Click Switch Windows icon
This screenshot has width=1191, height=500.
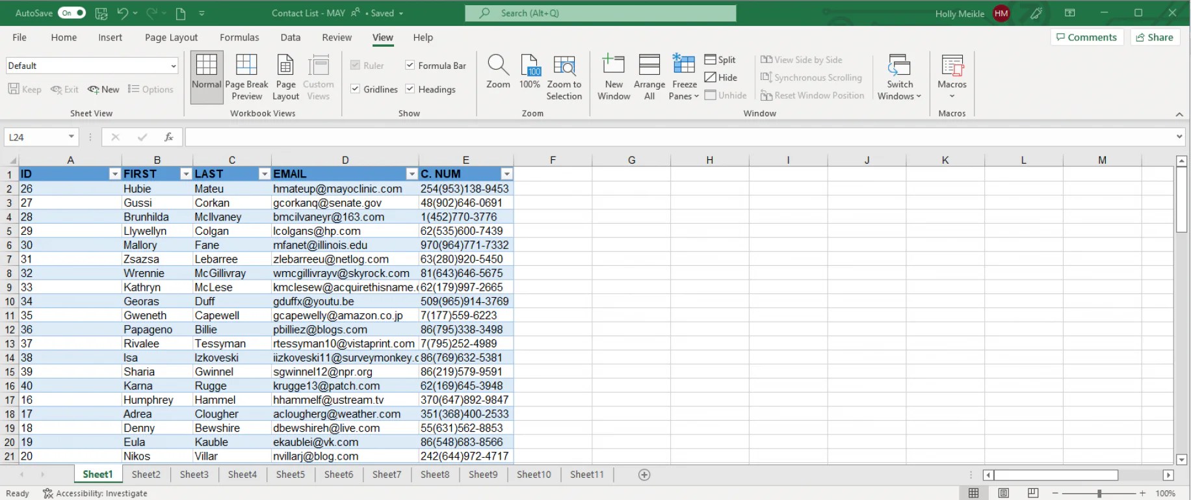point(899,65)
